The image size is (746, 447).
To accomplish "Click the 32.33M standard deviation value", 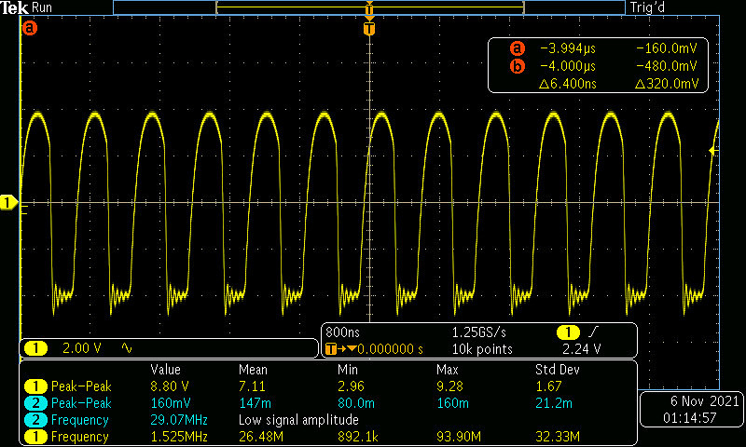I will pos(558,437).
